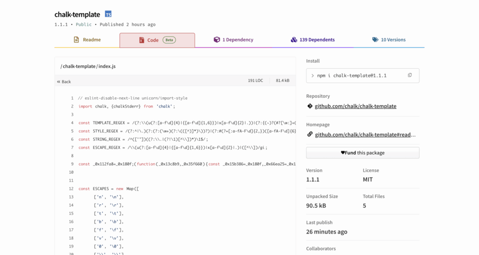Click the Public label
The image size is (479, 255).
[x=84, y=24]
